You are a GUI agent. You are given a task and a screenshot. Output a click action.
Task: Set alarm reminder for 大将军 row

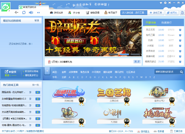pyautogui.click(x=180, y=46)
